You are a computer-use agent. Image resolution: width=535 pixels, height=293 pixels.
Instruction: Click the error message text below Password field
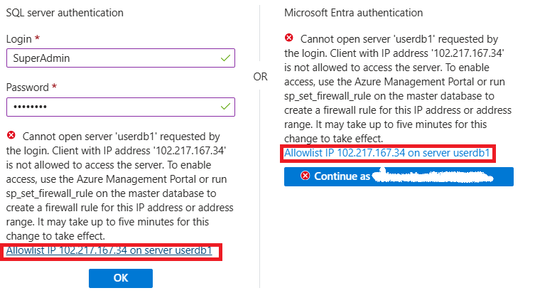tap(120, 186)
